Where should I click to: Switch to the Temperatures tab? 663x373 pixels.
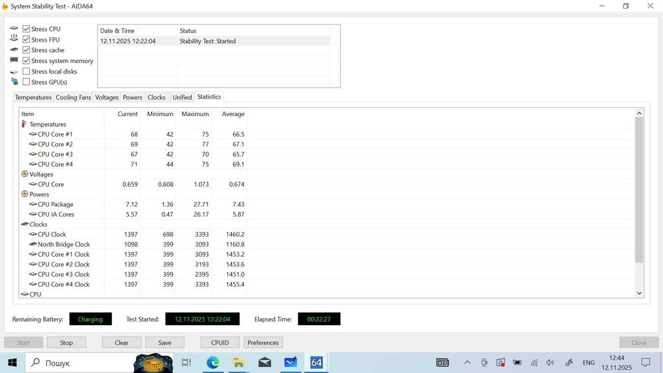tap(33, 97)
